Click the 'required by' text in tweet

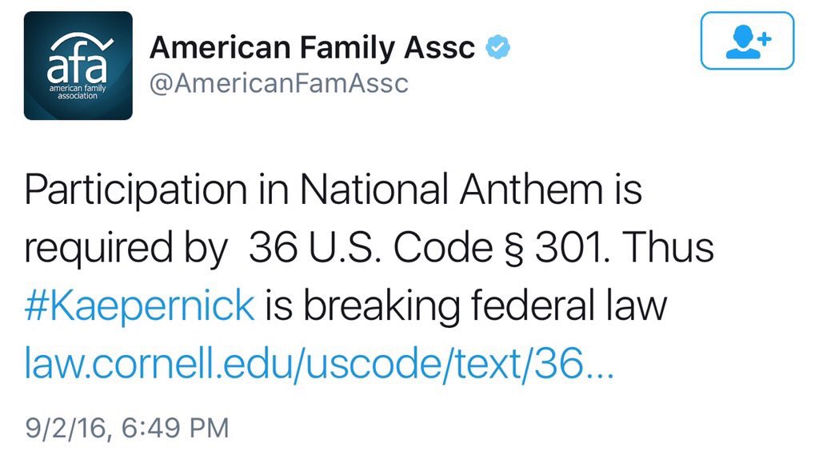[126, 249]
